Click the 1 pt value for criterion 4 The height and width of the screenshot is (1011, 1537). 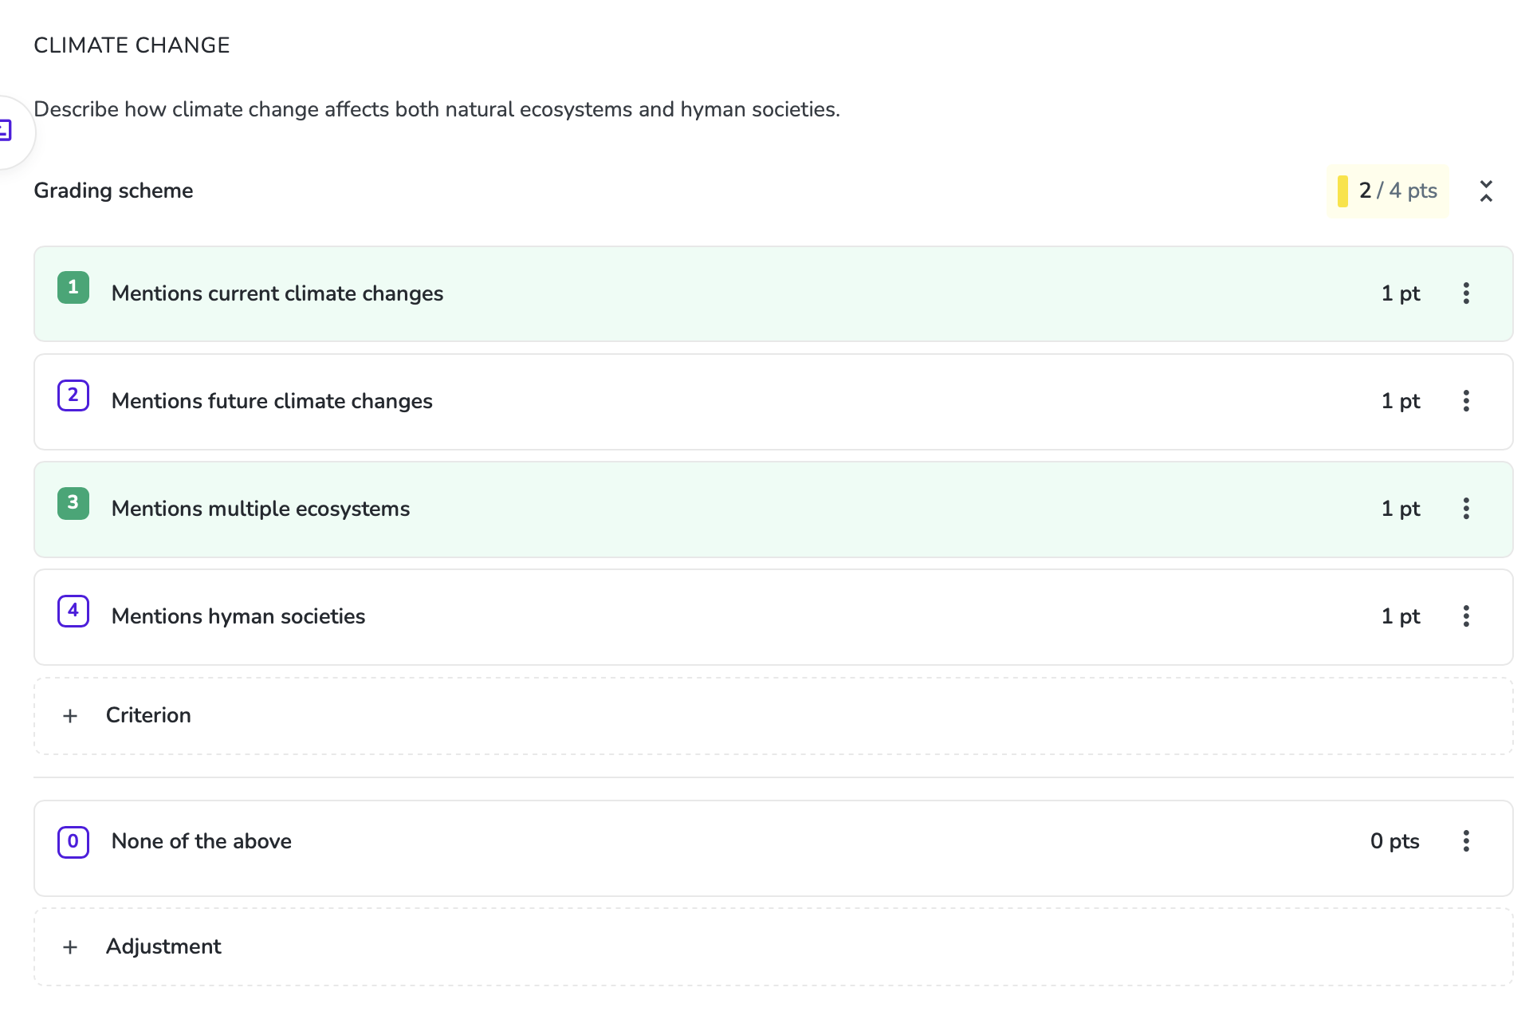(x=1401, y=616)
